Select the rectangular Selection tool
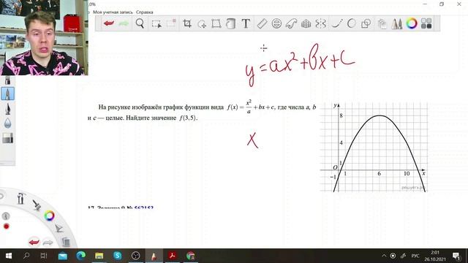Viewport: 468px width, 263px height. [x=156, y=23]
